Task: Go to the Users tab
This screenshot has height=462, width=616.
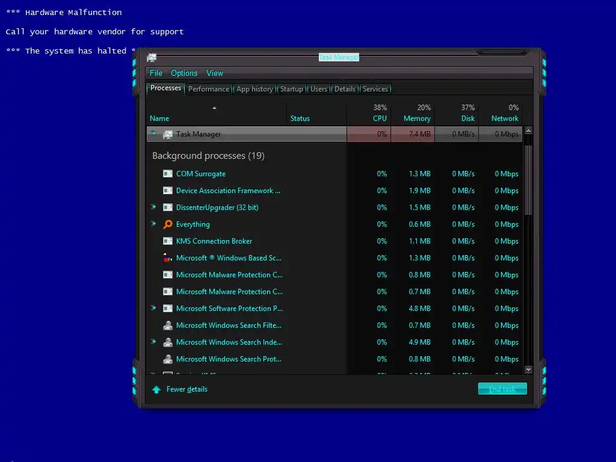Action: (319, 89)
